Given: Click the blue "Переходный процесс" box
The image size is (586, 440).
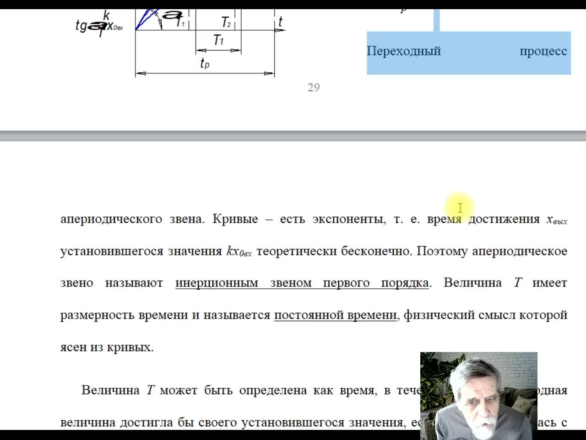Looking at the screenshot, I should (x=468, y=53).
